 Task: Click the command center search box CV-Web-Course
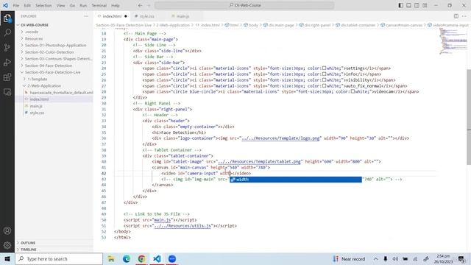244,5
